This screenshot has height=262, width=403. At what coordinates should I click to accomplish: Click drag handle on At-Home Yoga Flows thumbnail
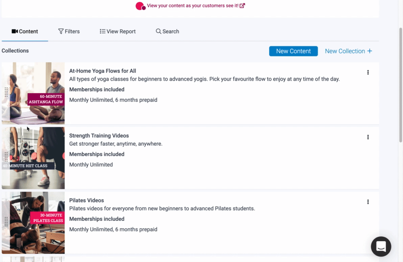[6, 92]
